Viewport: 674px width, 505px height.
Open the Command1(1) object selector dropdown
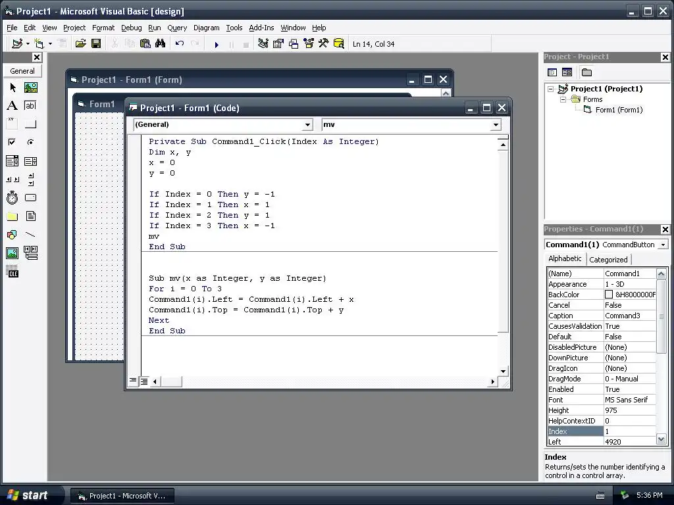coord(663,245)
